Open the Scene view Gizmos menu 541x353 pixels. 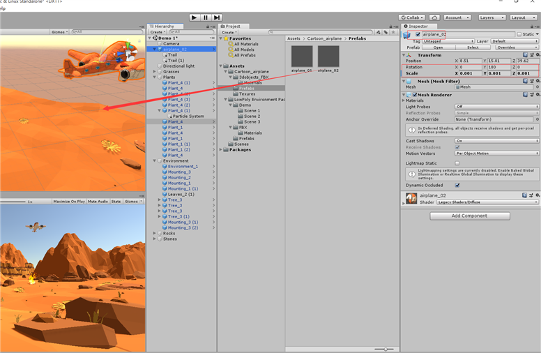[59, 32]
